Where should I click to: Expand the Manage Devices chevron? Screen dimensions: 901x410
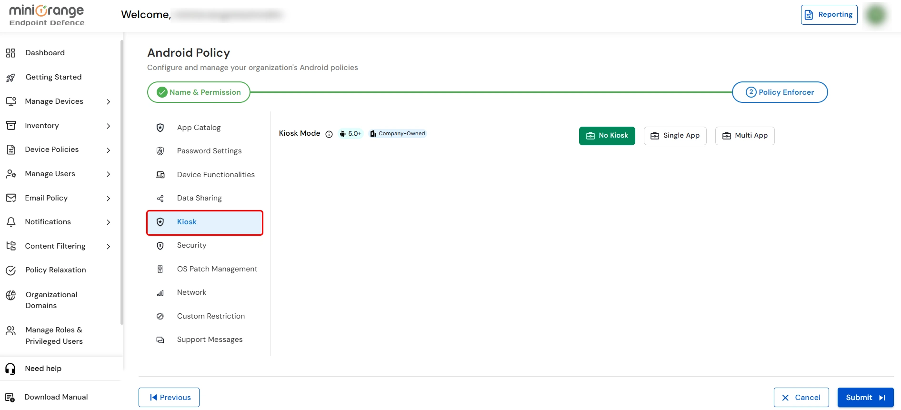109,102
